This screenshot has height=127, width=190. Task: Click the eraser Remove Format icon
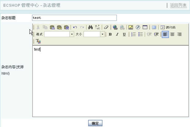[106, 27]
